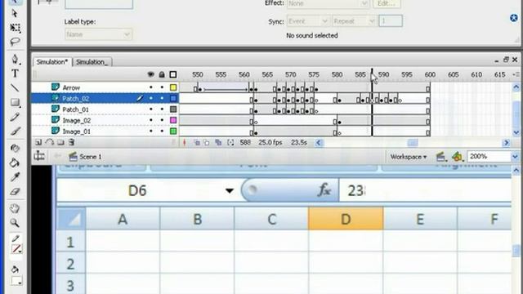Click the Insert Layer Folder icon

coord(60,143)
